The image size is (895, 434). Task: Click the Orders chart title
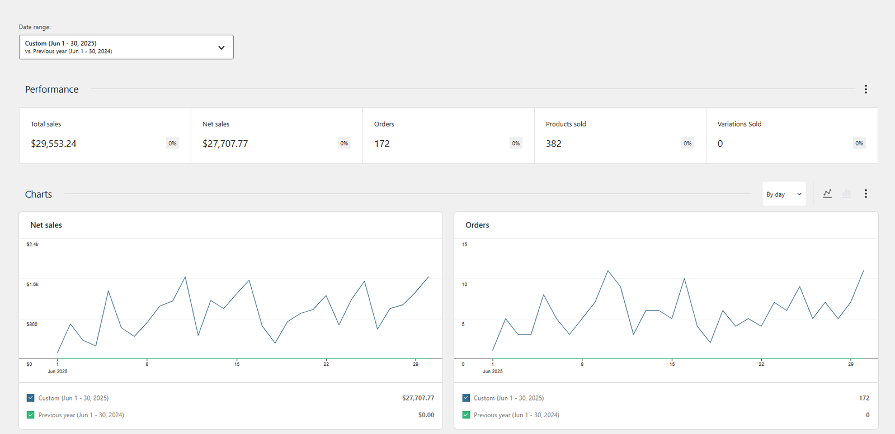(477, 225)
